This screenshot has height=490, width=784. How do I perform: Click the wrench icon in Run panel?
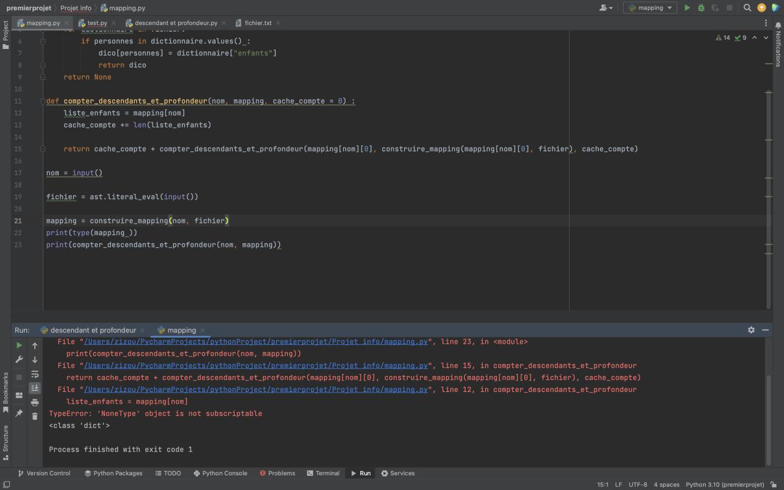point(19,360)
